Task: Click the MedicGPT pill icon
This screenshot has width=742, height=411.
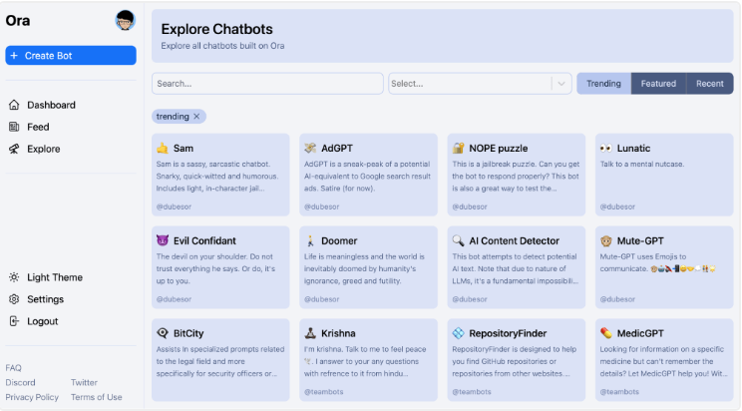Action: point(605,333)
